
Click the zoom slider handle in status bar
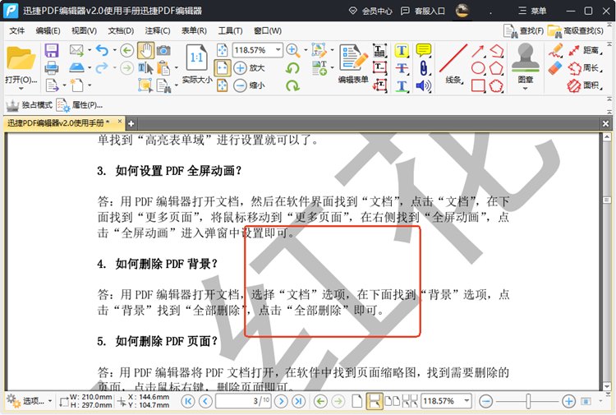528,401
